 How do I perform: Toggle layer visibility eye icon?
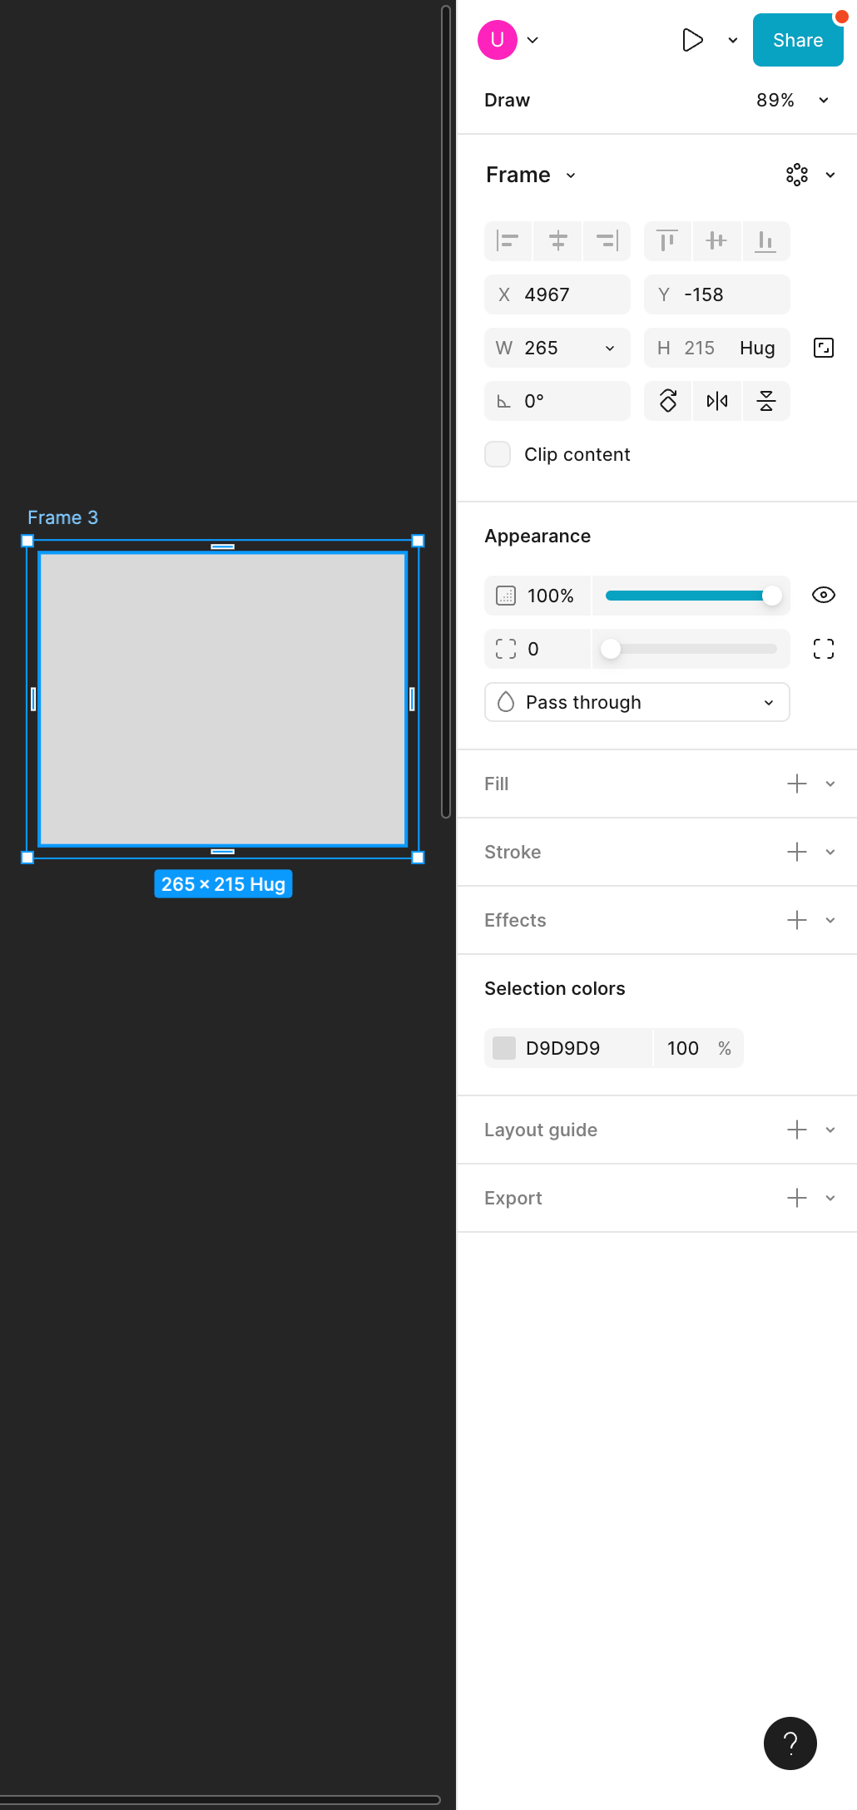[824, 595]
